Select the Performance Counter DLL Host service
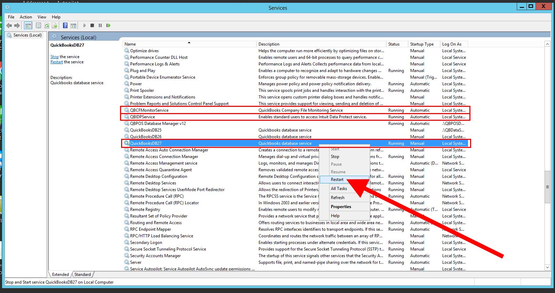The image size is (555, 293). point(296,57)
